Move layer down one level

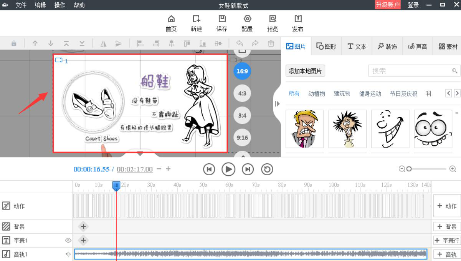(51, 44)
